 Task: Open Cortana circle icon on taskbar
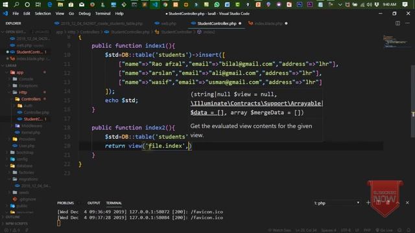(x=27, y=5)
